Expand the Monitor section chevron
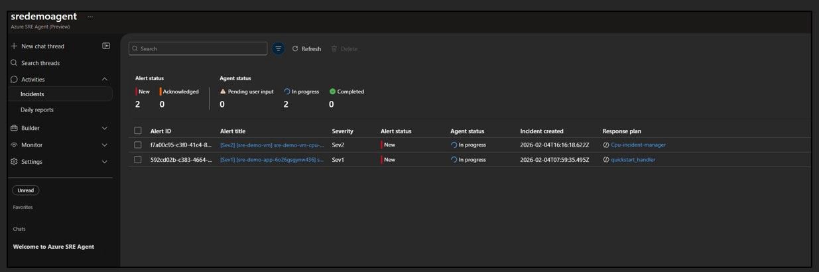This screenshot has height=272, width=819. coord(104,145)
